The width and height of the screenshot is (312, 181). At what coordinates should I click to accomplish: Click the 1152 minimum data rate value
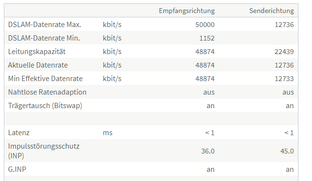coord(207,38)
